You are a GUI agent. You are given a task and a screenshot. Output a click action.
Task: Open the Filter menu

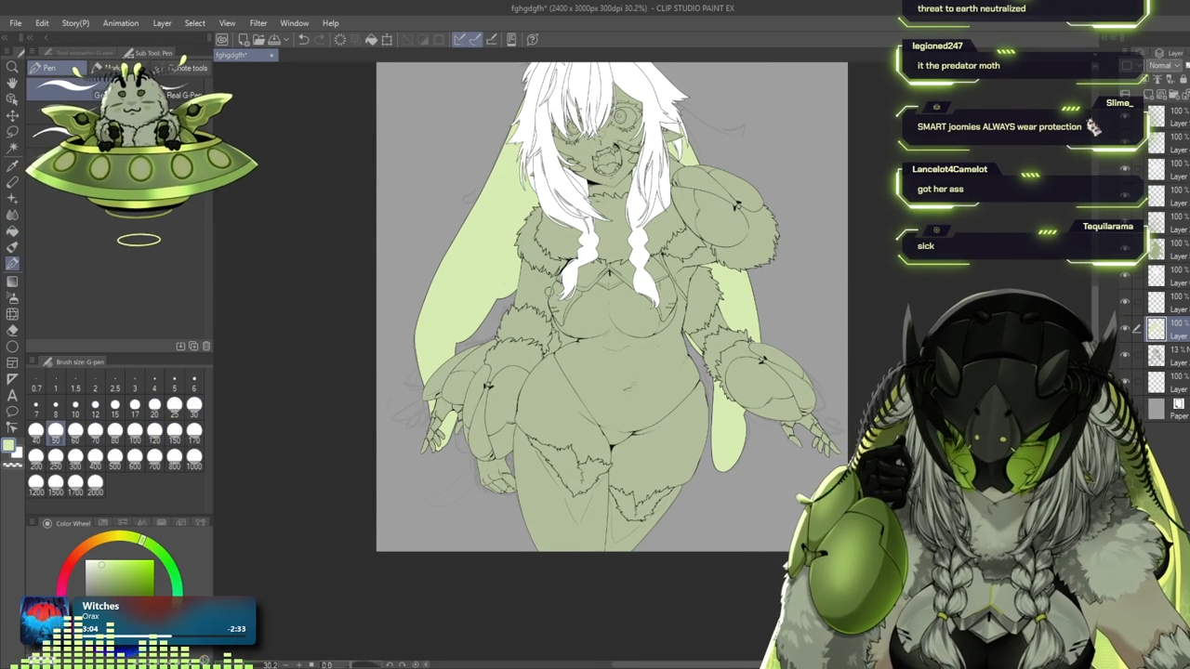tap(258, 22)
